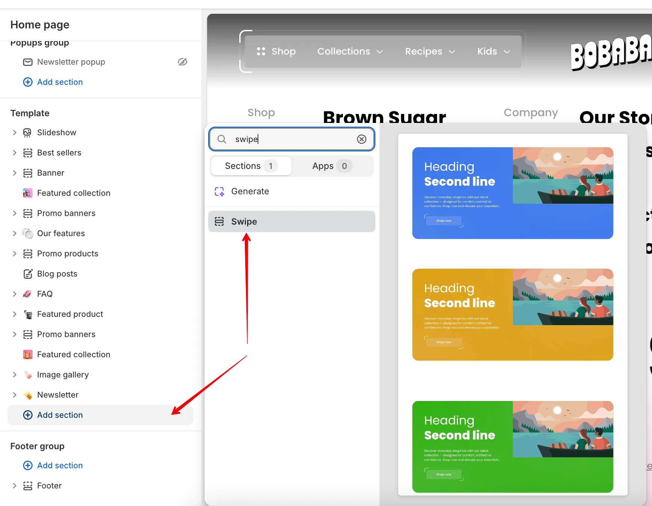Click the Slideshow section icon
Viewport: 652px width, 506px height.
click(x=27, y=133)
